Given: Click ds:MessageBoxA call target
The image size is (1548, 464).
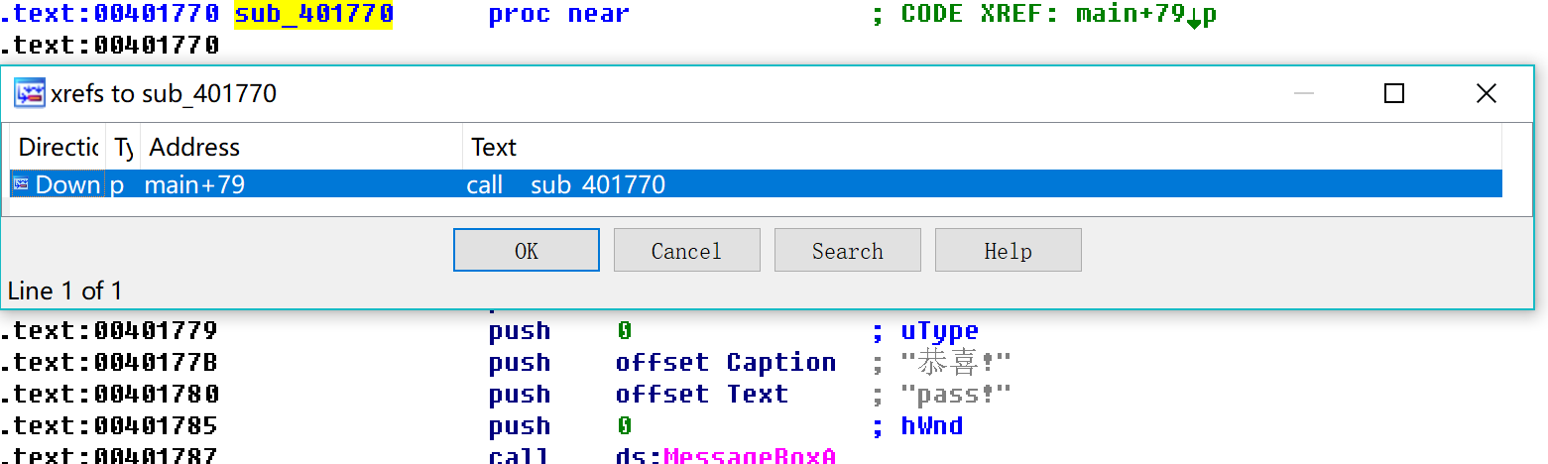Looking at the screenshot, I should [725, 456].
